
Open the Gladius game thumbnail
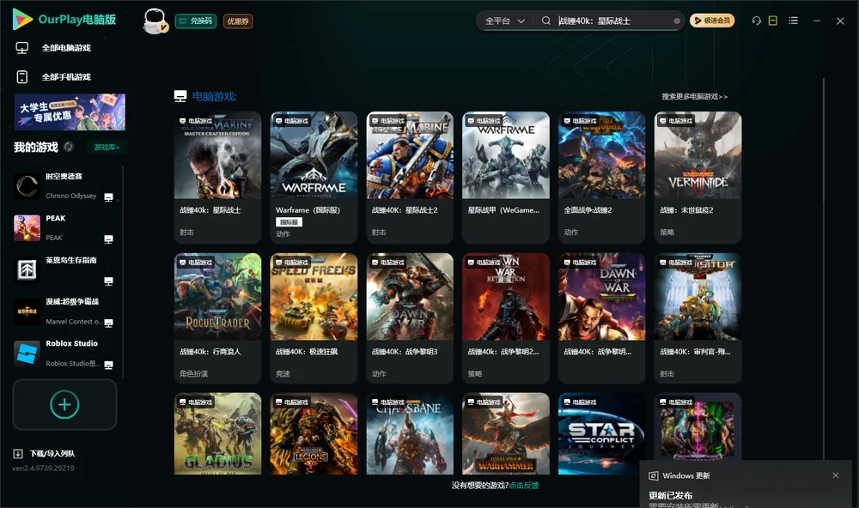pos(217,433)
